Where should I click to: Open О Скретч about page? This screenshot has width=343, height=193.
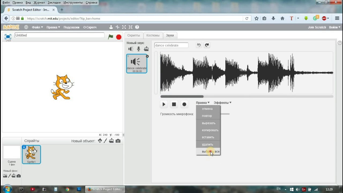coord(90,27)
